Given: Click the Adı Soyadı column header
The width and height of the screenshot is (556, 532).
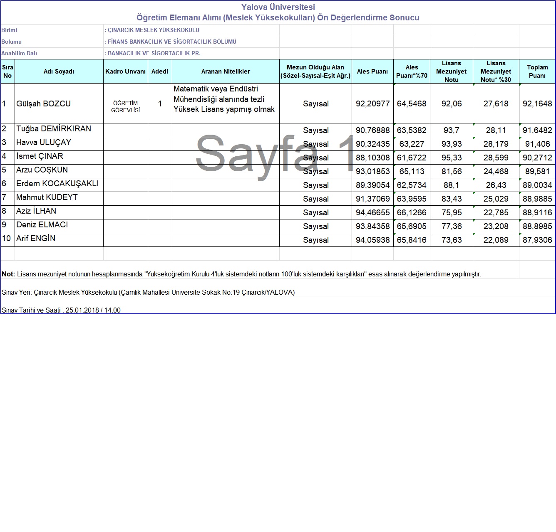Looking at the screenshot, I should click(59, 71).
